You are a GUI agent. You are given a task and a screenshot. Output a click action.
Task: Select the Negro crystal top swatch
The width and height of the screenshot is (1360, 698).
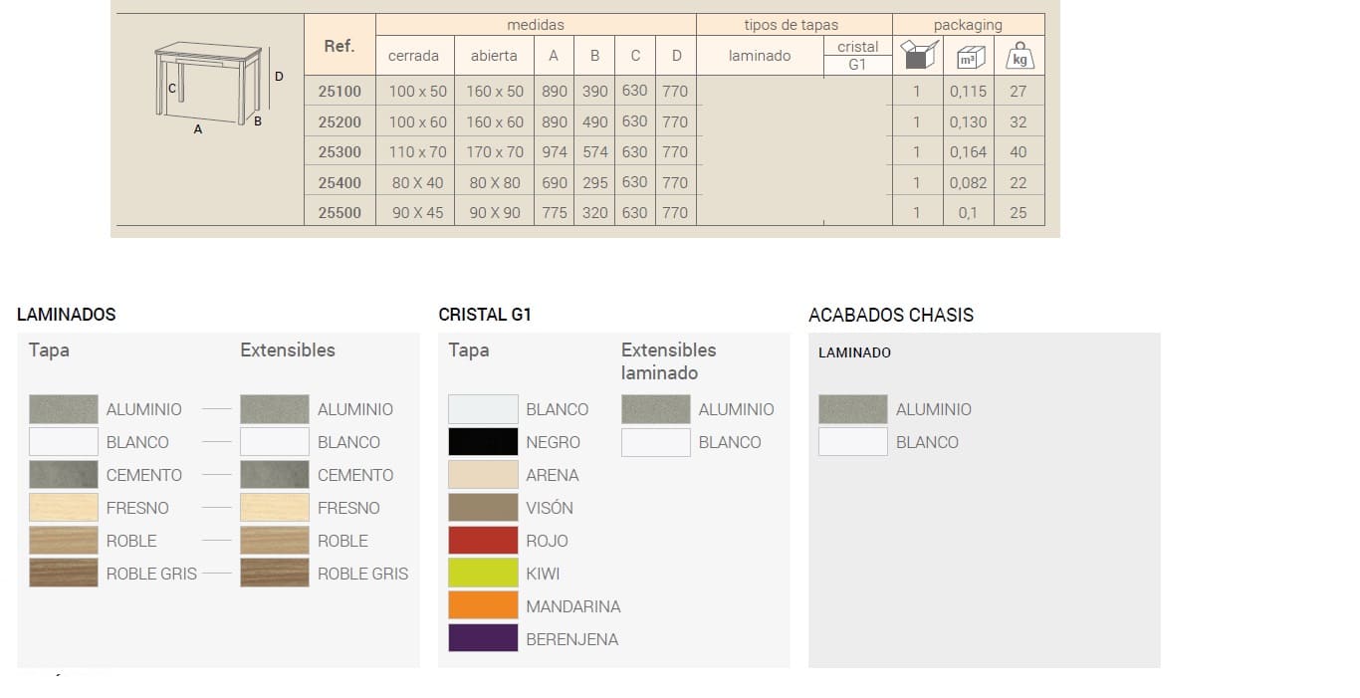(x=483, y=442)
